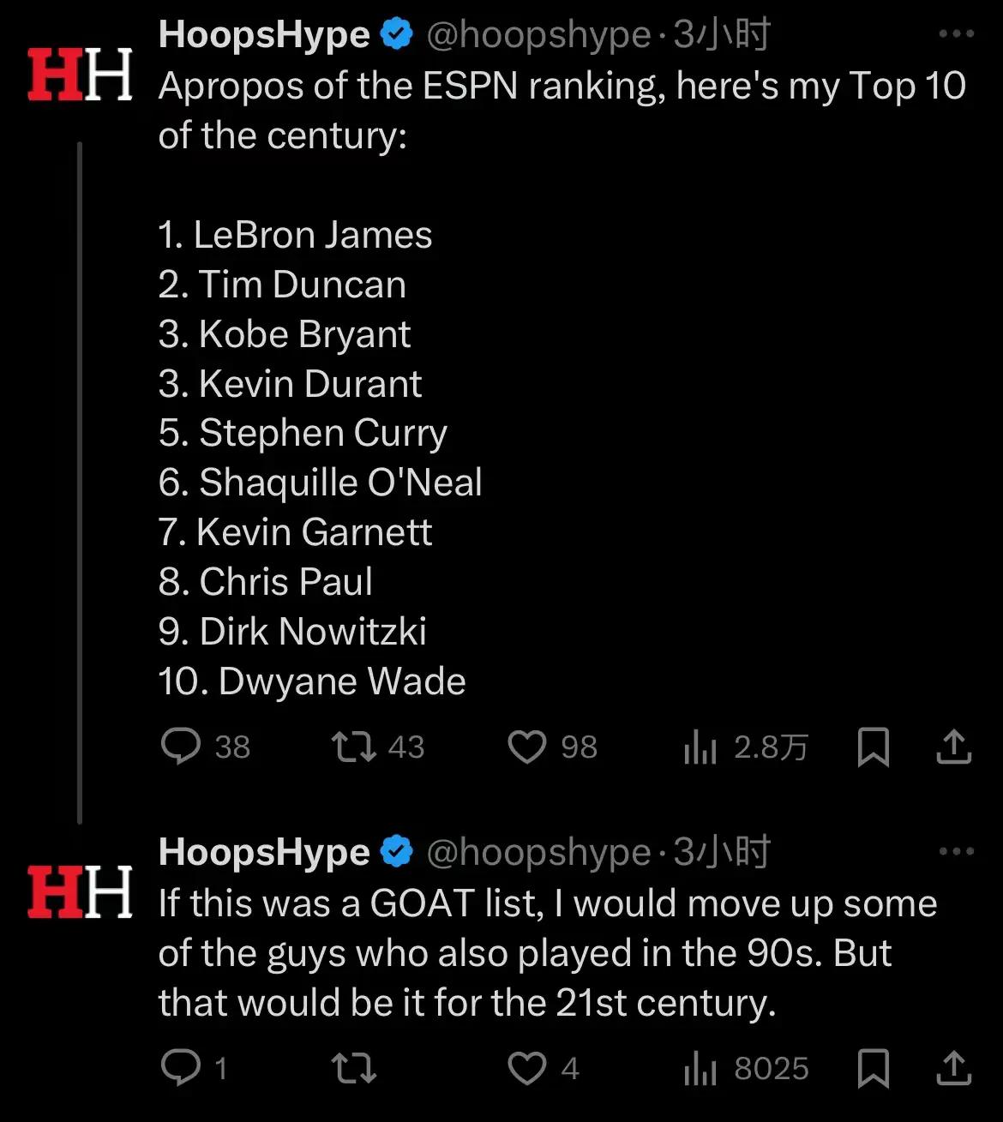This screenshot has width=1003, height=1122.
Task: View analytics showing 8025 views
Action: (x=746, y=1069)
